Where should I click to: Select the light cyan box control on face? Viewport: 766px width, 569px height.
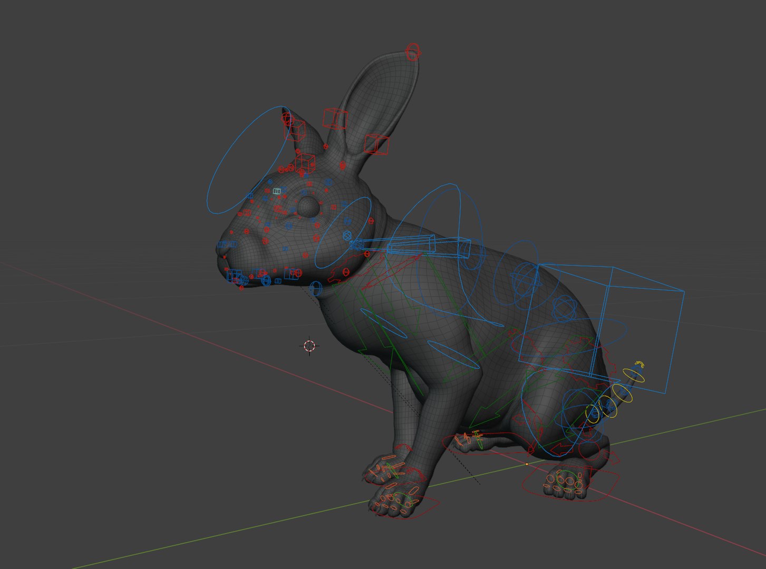click(x=277, y=191)
